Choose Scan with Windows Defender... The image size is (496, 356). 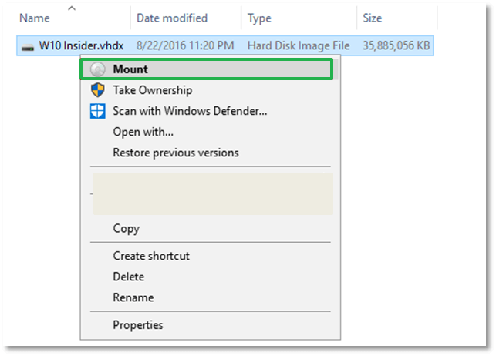[x=210, y=111]
